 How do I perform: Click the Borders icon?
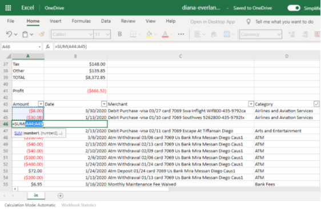133,34
